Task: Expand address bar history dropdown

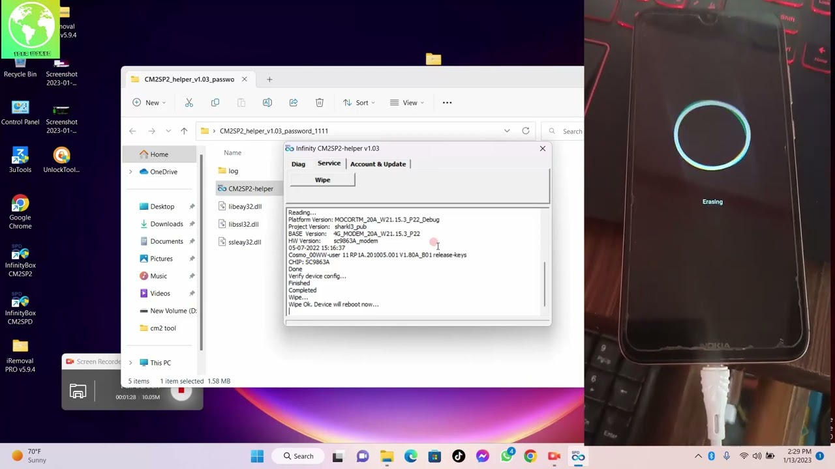Action: (x=507, y=131)
